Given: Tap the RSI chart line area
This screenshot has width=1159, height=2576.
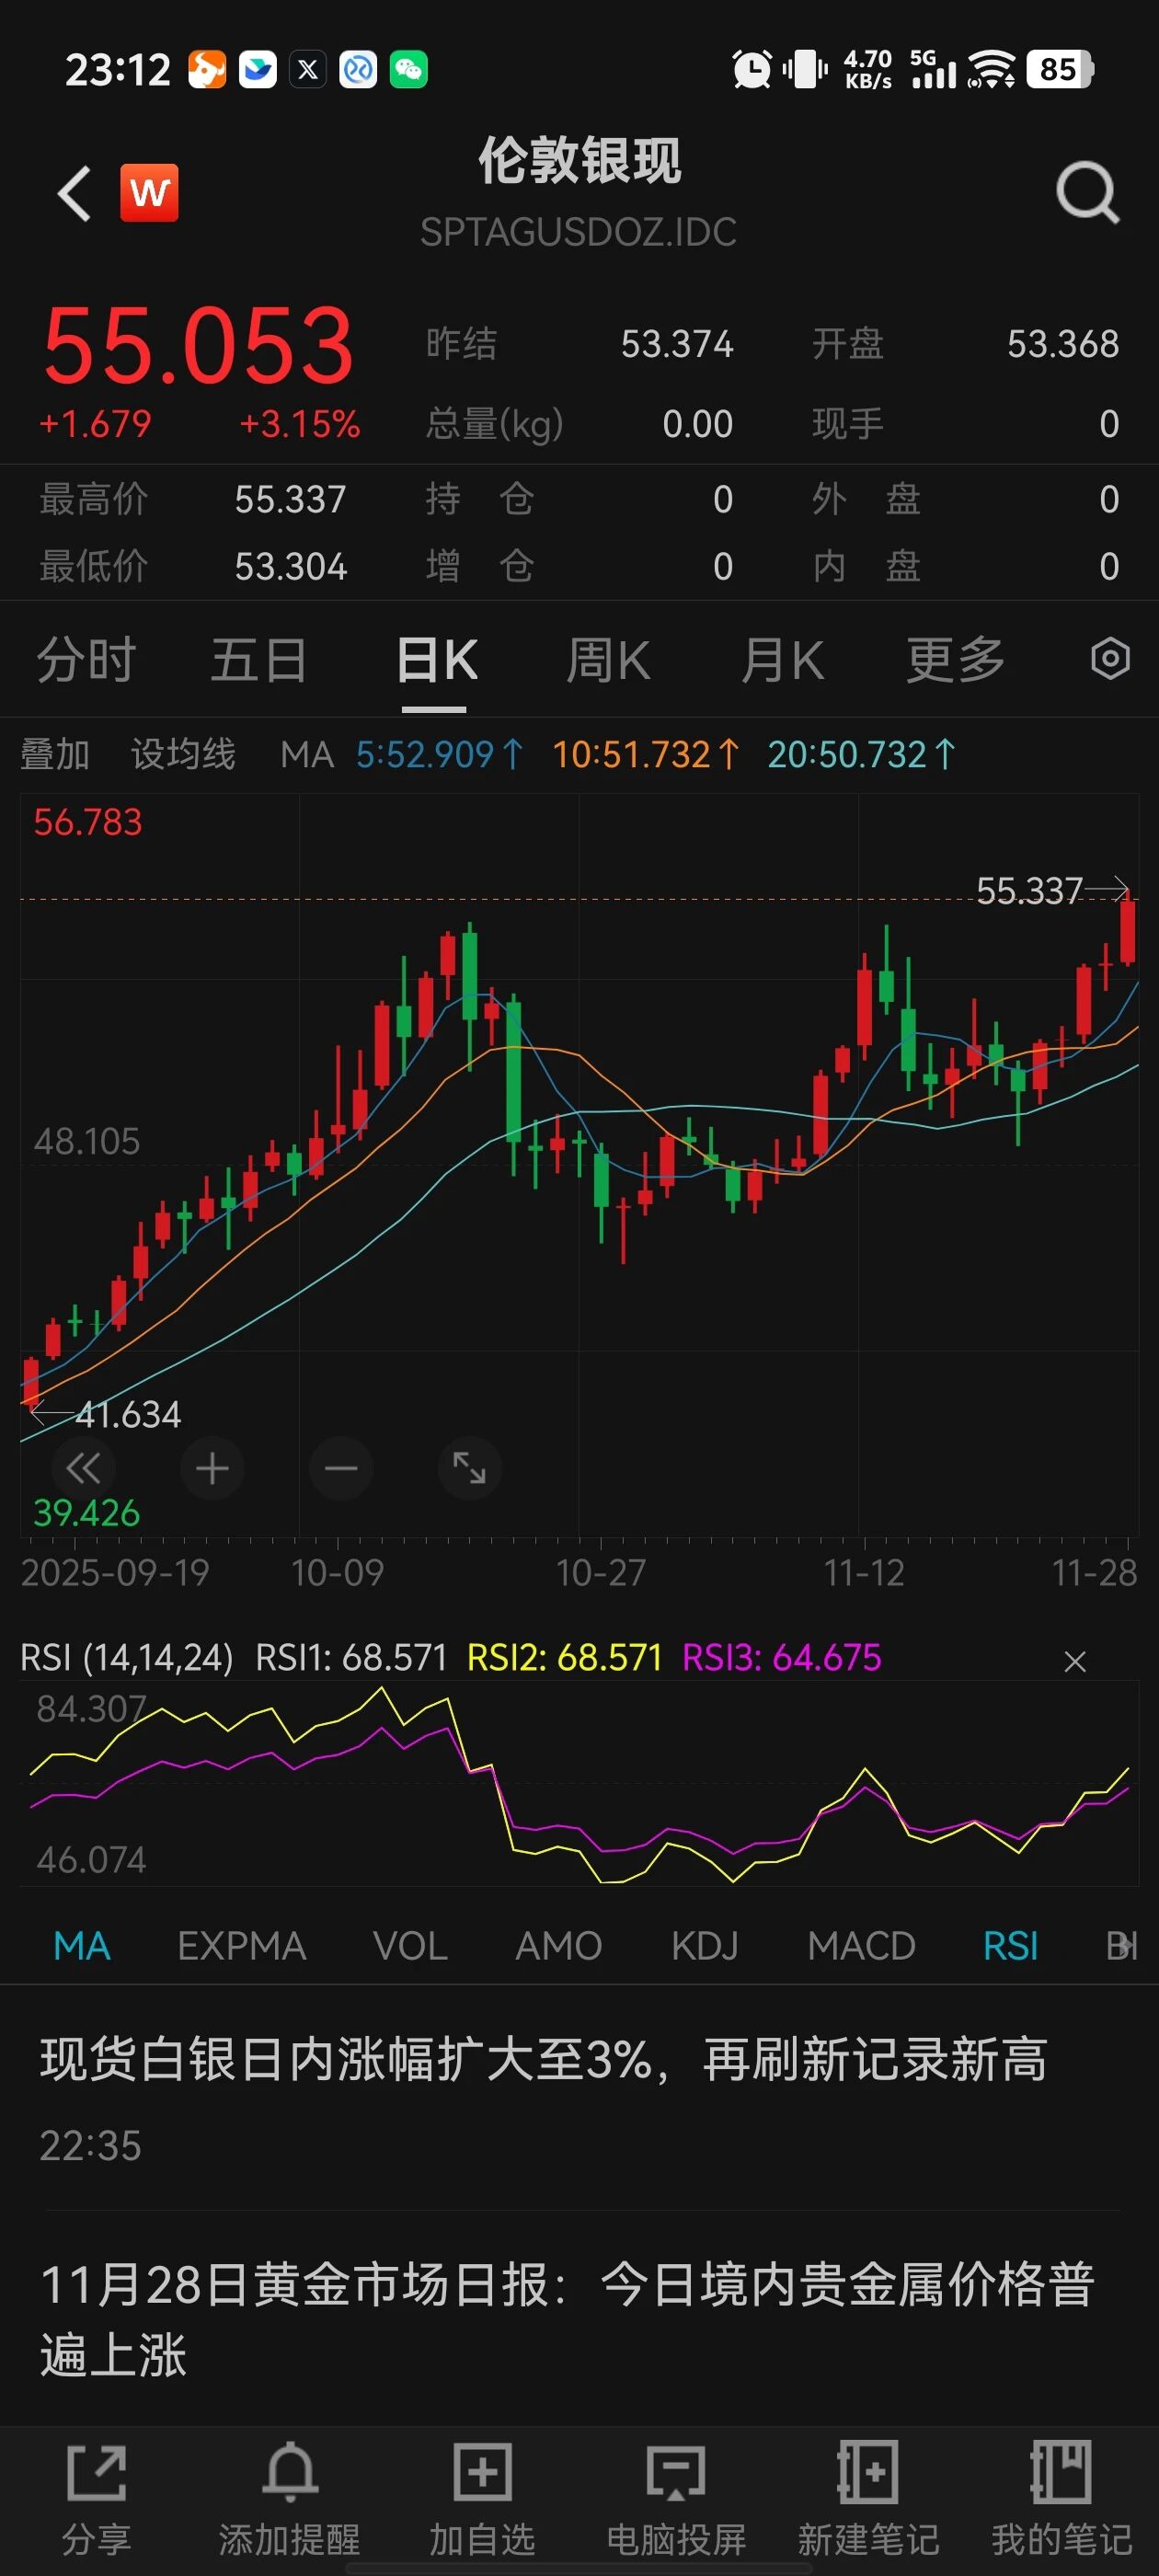Looking at the screenshot, I should point(579,1784).
